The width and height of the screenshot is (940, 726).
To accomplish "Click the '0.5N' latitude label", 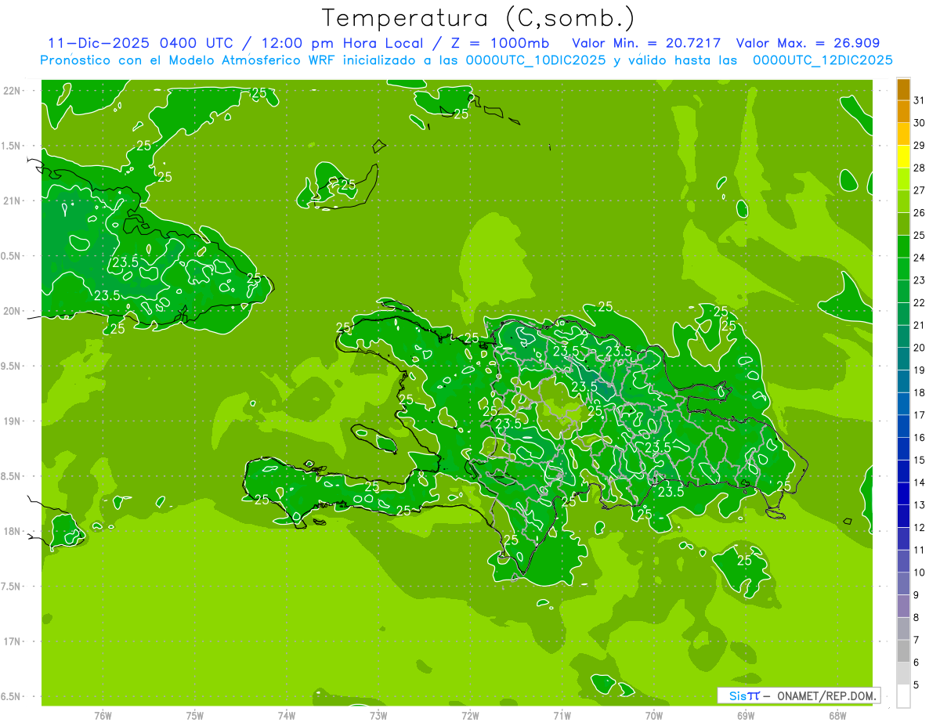I will click(x=11, y=256).
